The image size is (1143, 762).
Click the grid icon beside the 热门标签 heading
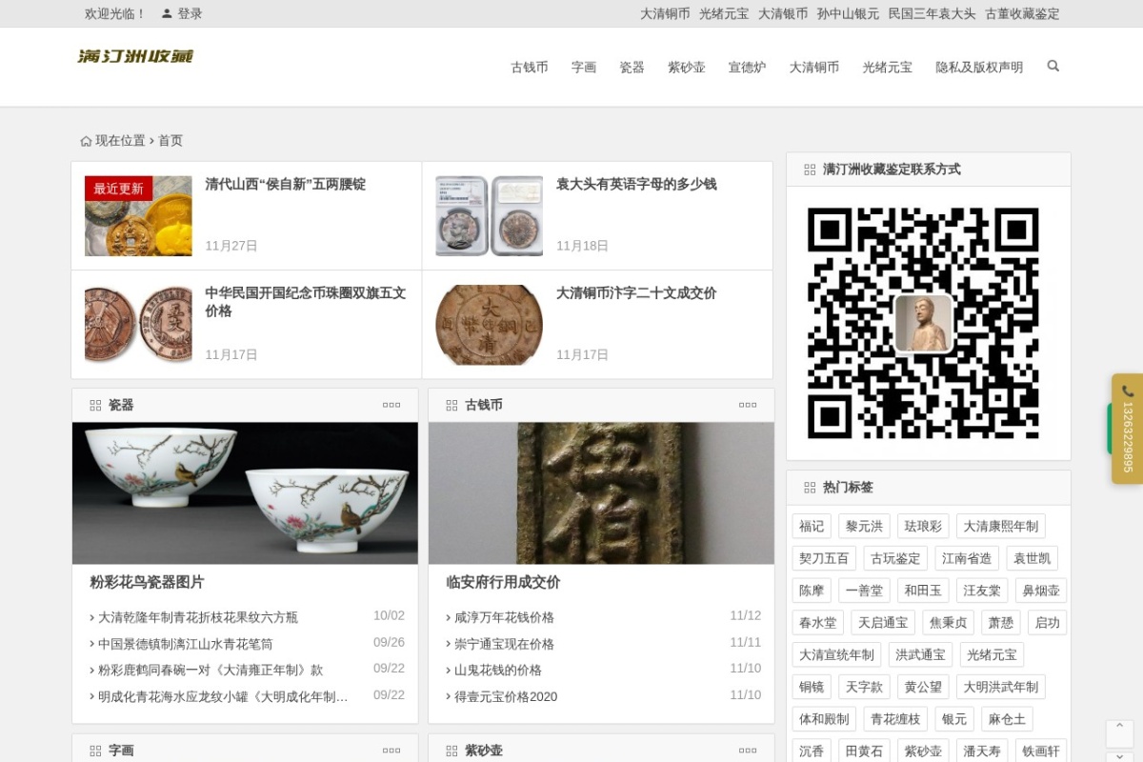click(x=810, y=487)
